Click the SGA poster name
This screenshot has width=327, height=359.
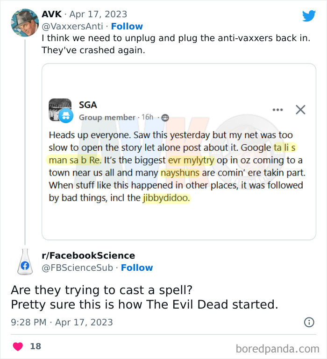tap(88, 105)
